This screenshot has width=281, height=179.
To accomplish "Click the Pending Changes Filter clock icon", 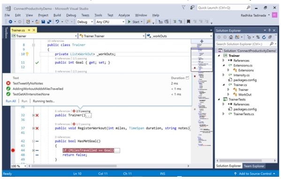I will pyautogui.click(x=249, y=37).
